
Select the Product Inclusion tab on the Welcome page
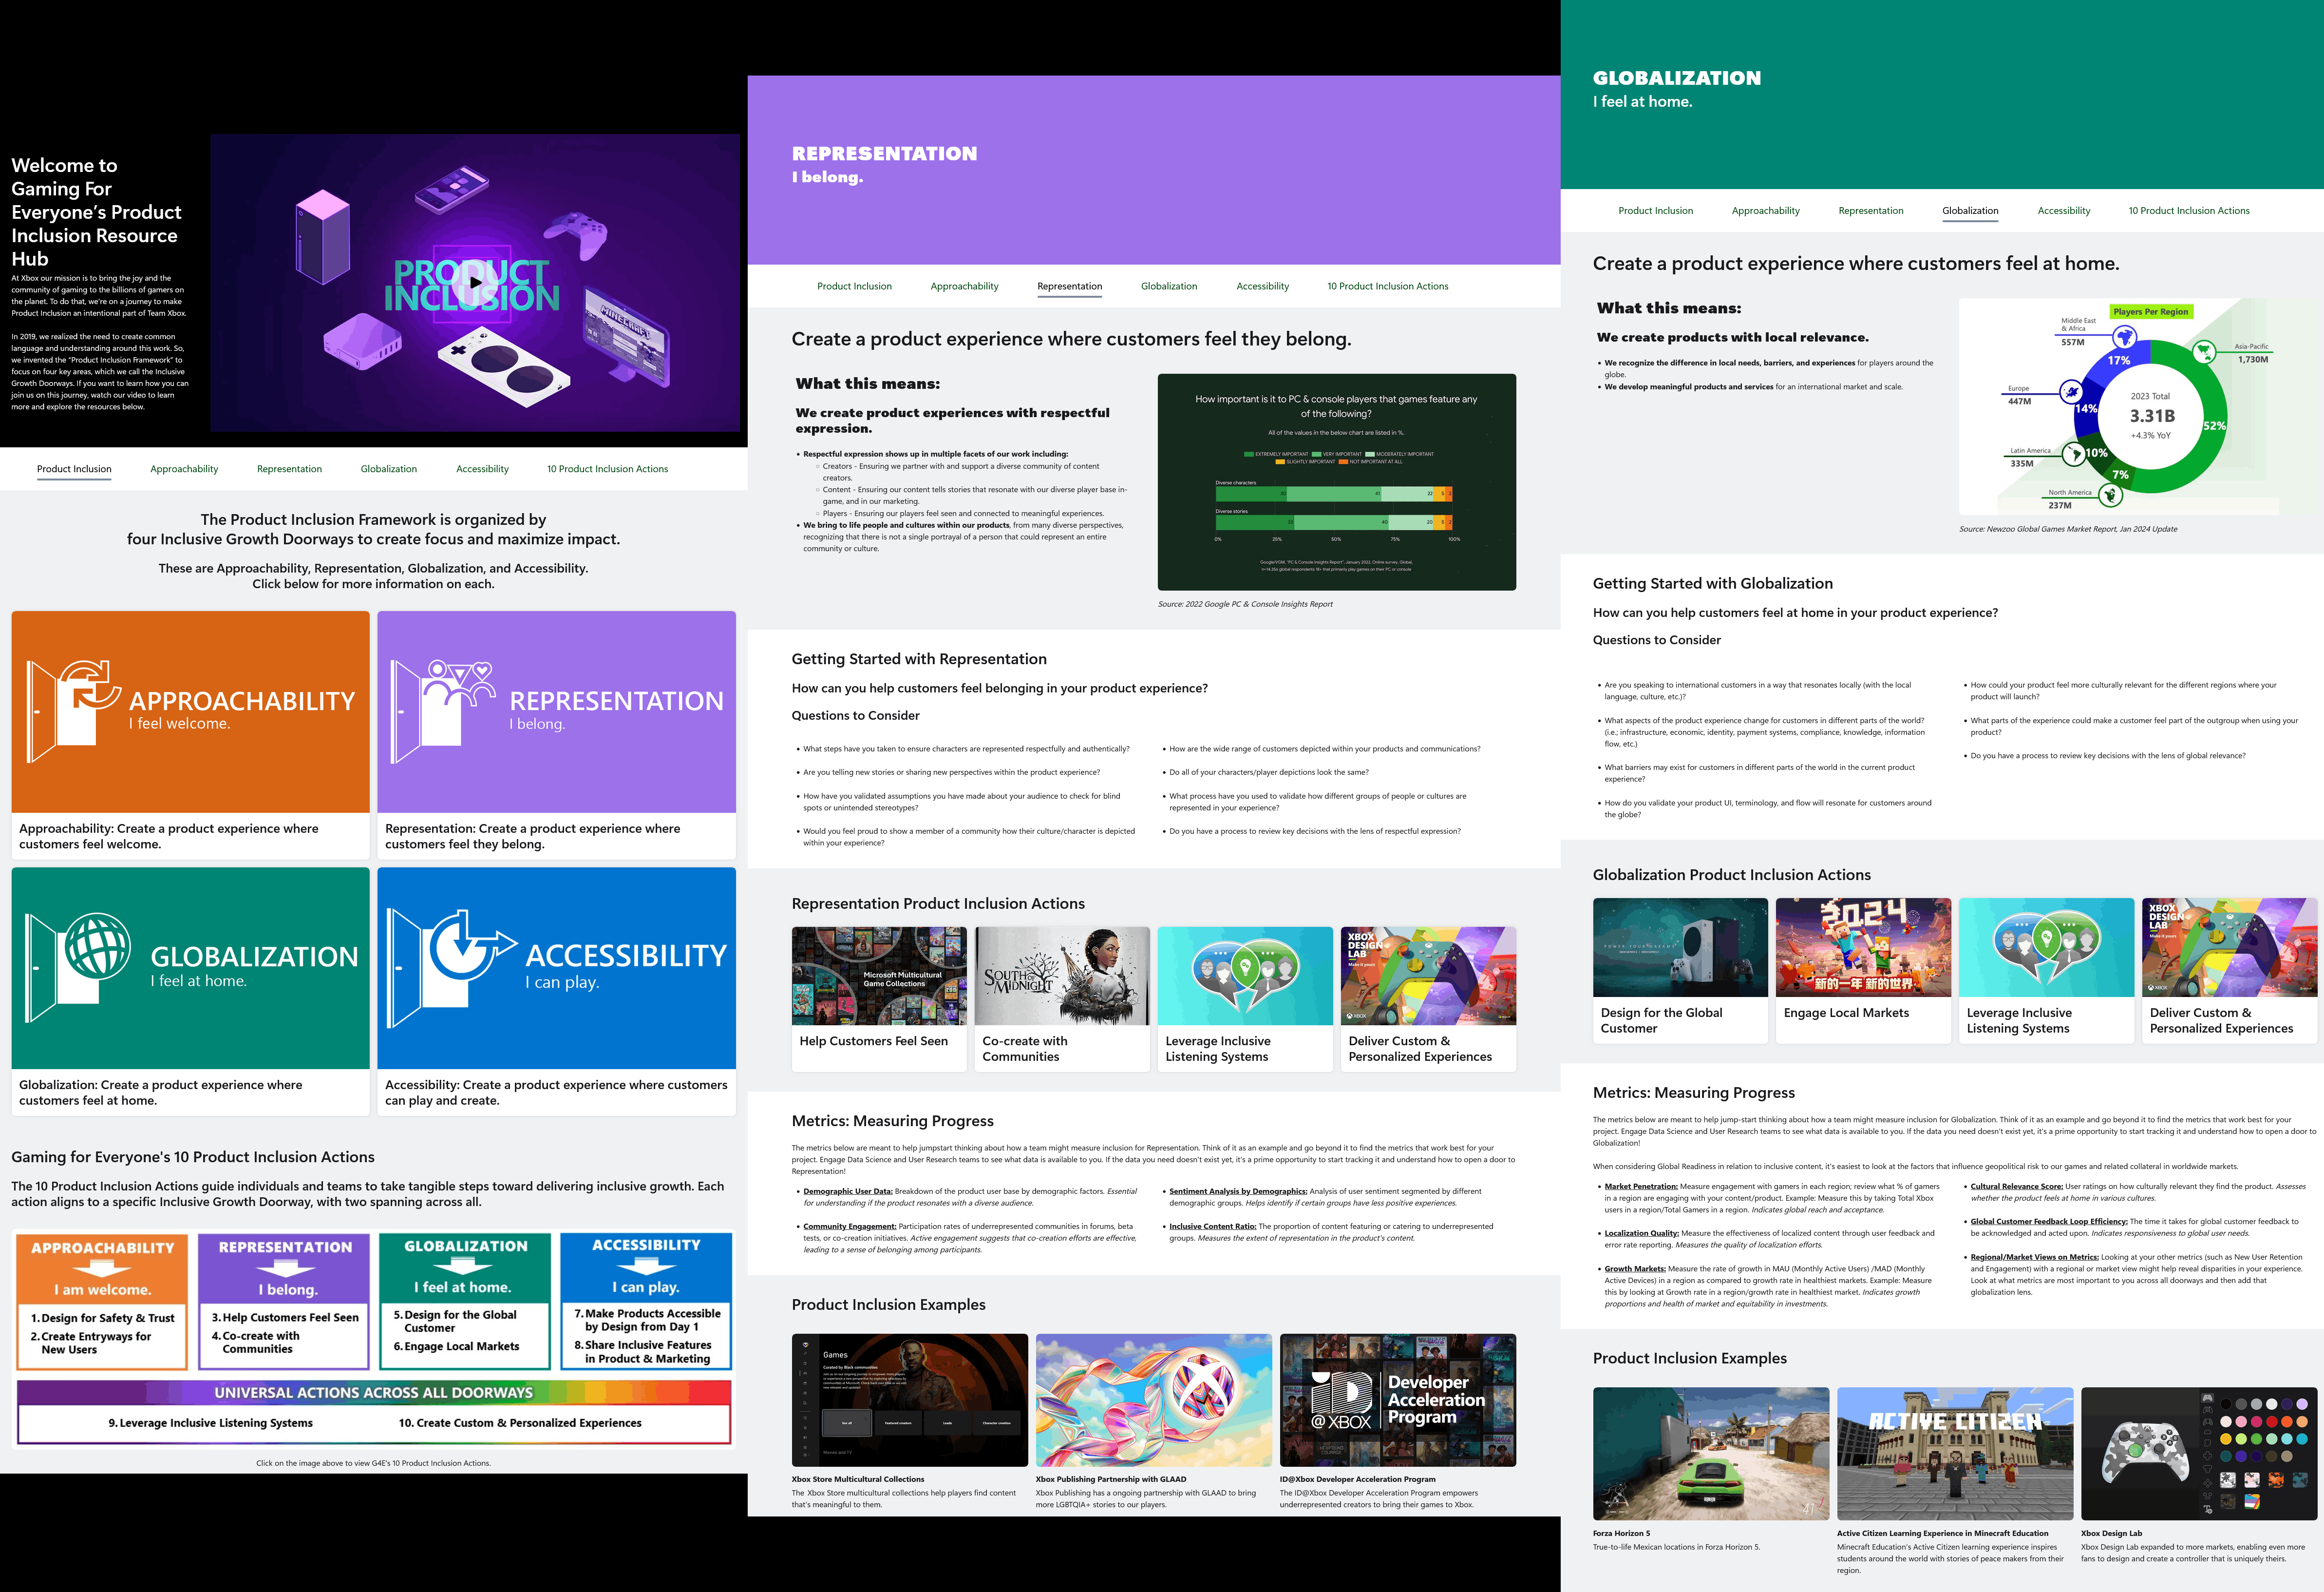click(x=74, y=469)
